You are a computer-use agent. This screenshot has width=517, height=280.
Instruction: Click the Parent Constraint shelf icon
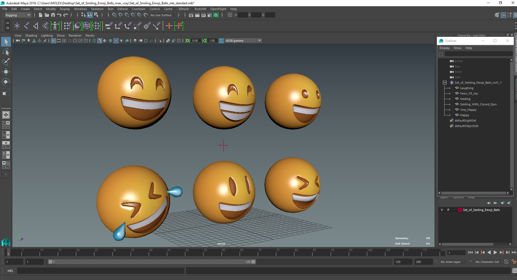click(x=109, y=26)
